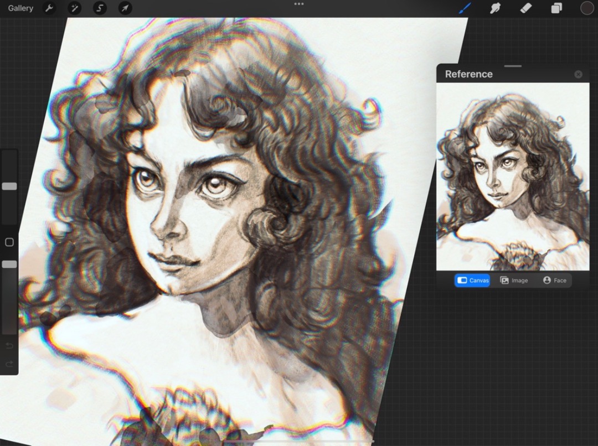
Task: Redo the action with the sidebar arrow
Action: point(9,364)
